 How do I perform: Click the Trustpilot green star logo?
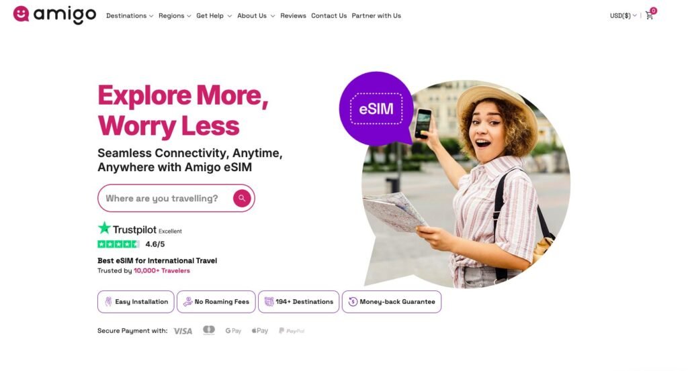(104, 228)
